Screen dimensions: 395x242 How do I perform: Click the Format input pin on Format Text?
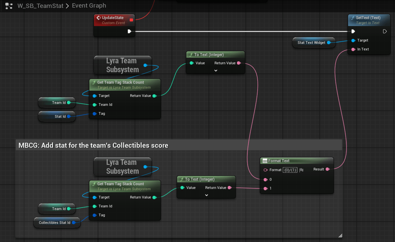(x=266, y=170)
